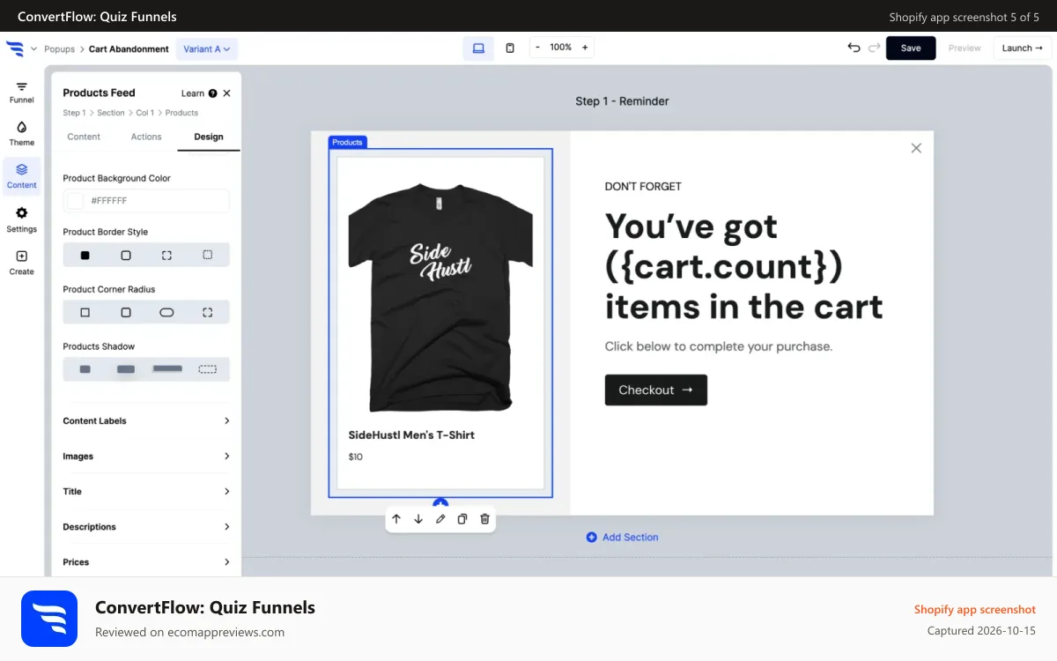The width and height of the screenshot is (1057, 661).
Task: Expand the Content Labels section
Action: (x=146, y=421)
